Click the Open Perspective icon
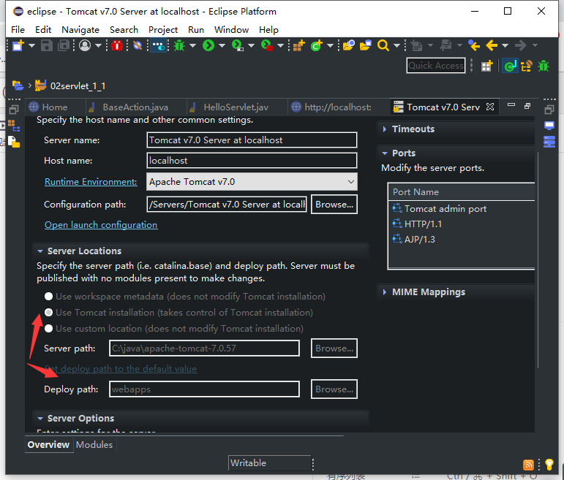Screen dimensions: 564x480 [486, 66]
